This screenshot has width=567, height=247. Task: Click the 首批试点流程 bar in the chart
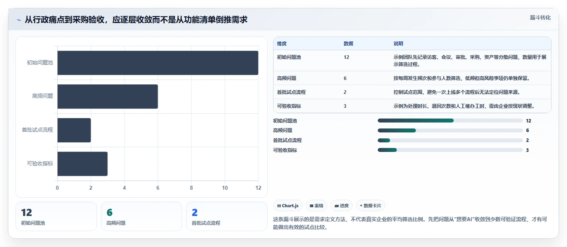pos(74,130)
